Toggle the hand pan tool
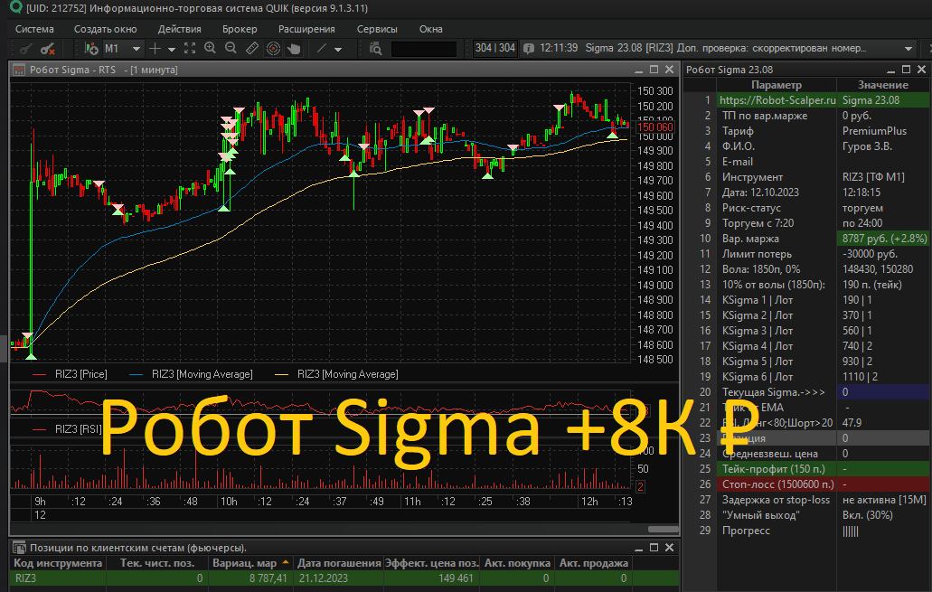The height and width of the screenshot is (592, 932). point(294,49)
